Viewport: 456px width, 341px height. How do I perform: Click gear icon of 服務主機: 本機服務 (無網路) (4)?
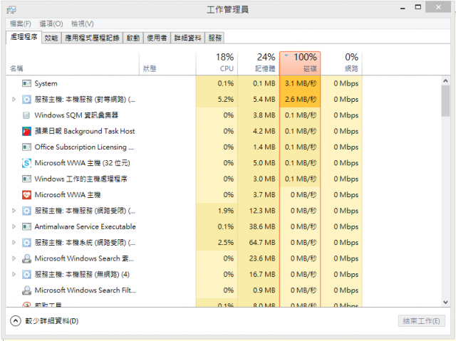(x=26, y=275)
